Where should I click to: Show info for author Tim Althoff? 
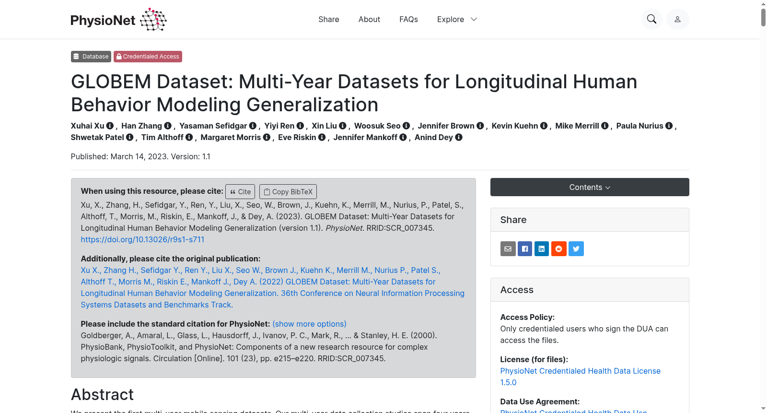click(189, 137)
